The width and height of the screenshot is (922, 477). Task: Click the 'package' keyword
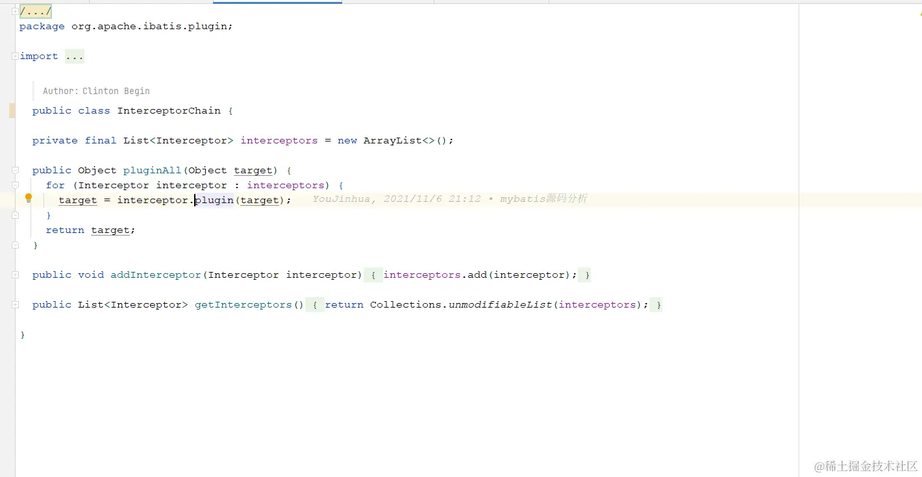[42, 27]
